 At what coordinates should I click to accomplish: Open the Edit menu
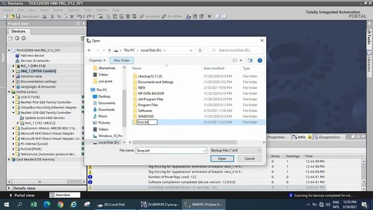21,10
